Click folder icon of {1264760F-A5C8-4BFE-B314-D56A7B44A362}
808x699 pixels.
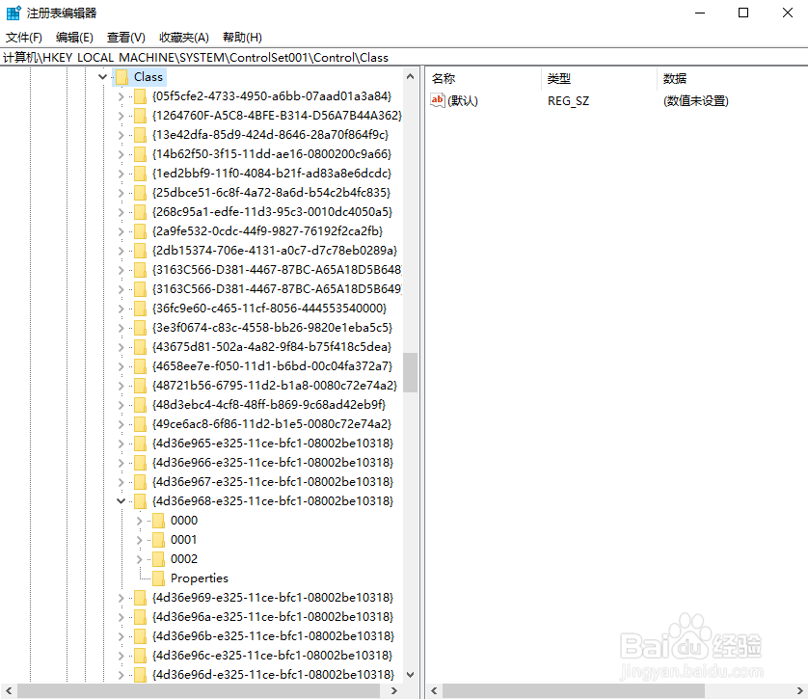point(140,116)
